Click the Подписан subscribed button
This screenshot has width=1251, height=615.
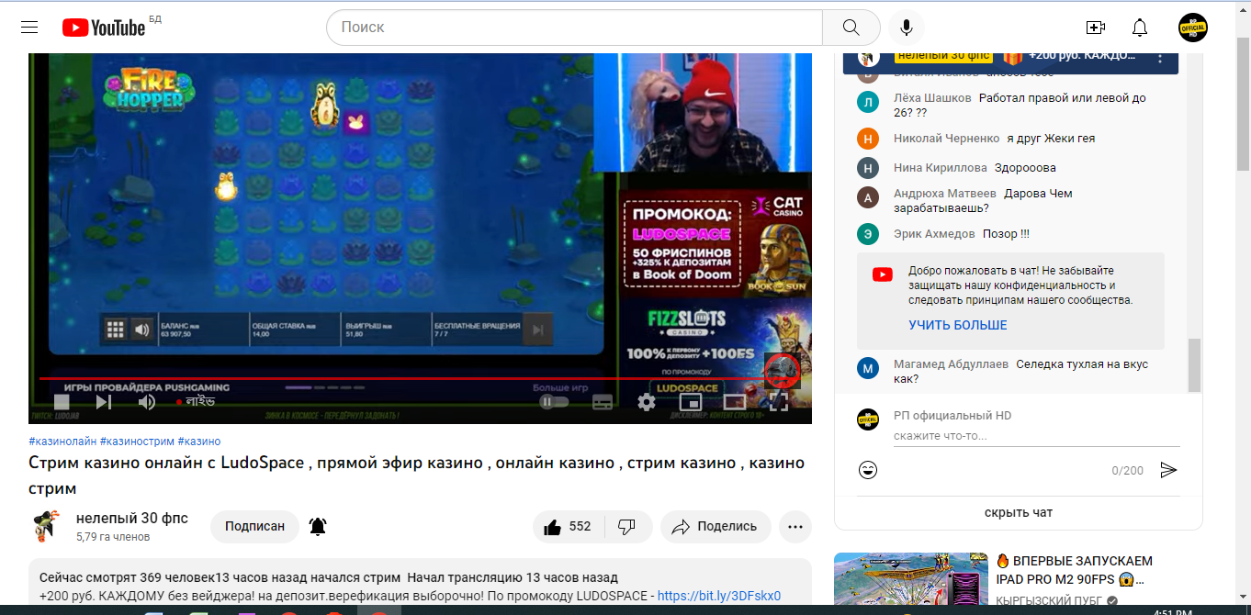pyautogui.click(x=255, y=526)
